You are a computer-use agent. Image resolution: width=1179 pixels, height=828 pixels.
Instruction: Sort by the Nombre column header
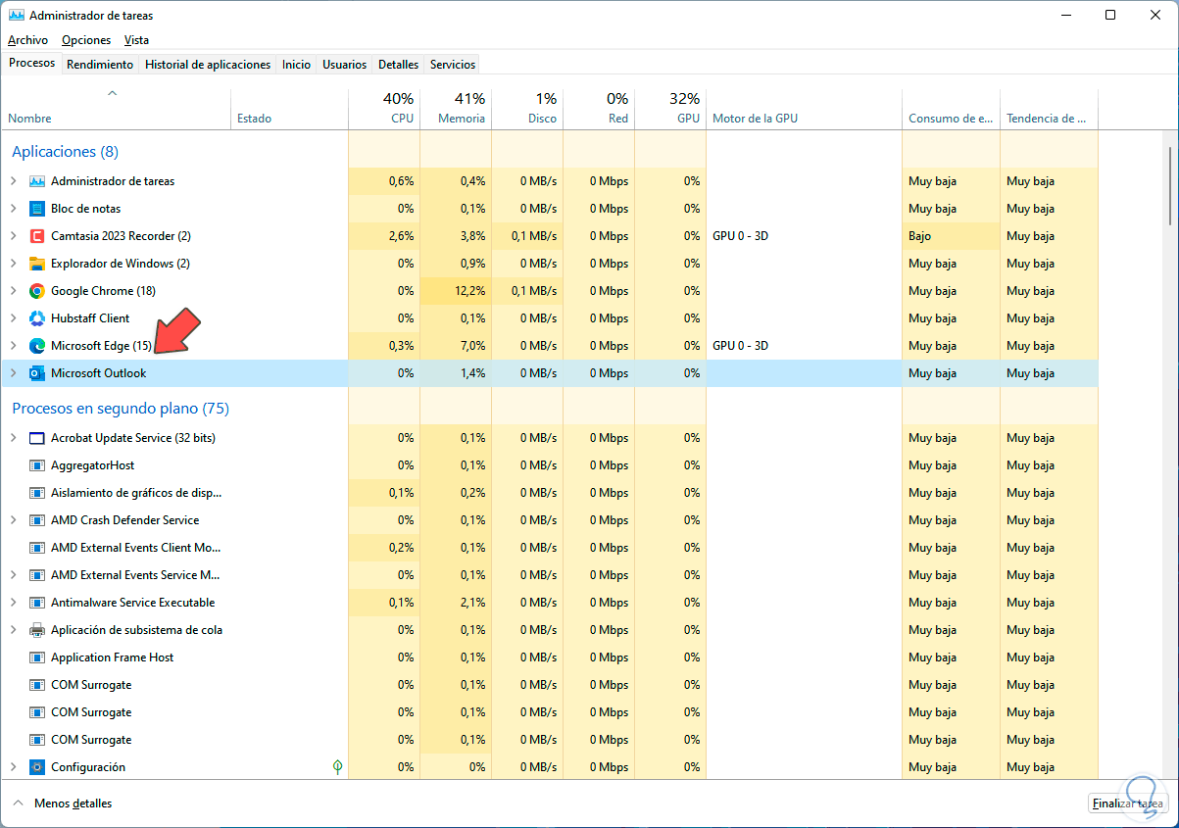coord(116,110)
